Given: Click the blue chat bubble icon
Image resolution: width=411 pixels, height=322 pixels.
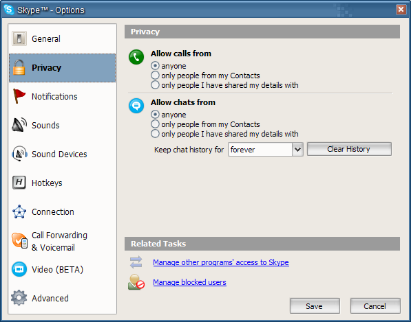Looking at the screenshot, I should point(136,106).
